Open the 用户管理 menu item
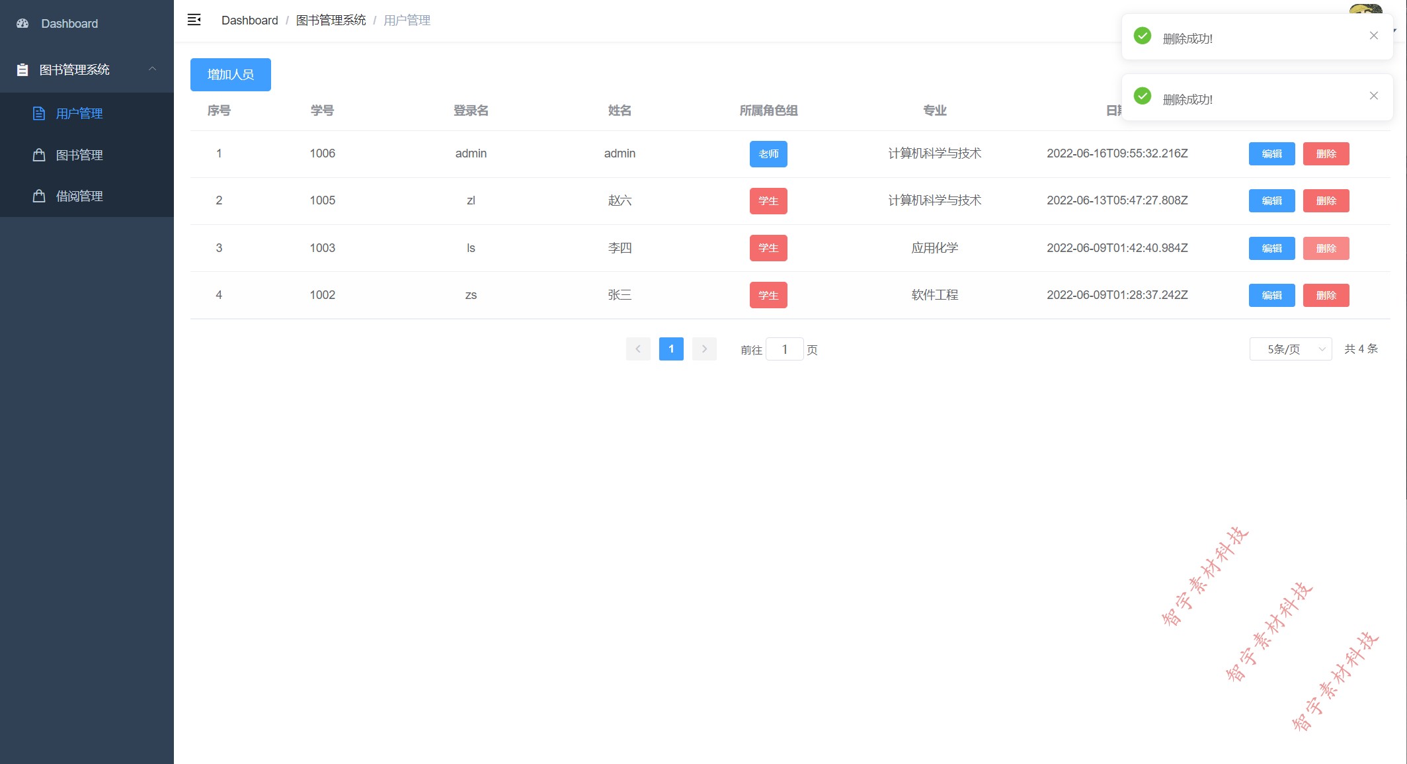The height and width of the screenshot is (764, 1407). coord(87,113)
